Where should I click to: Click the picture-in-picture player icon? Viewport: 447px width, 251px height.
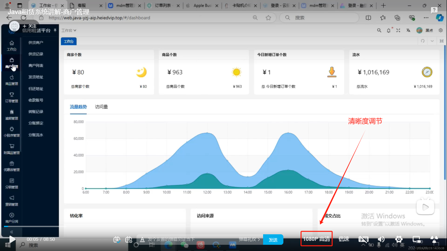416,239
